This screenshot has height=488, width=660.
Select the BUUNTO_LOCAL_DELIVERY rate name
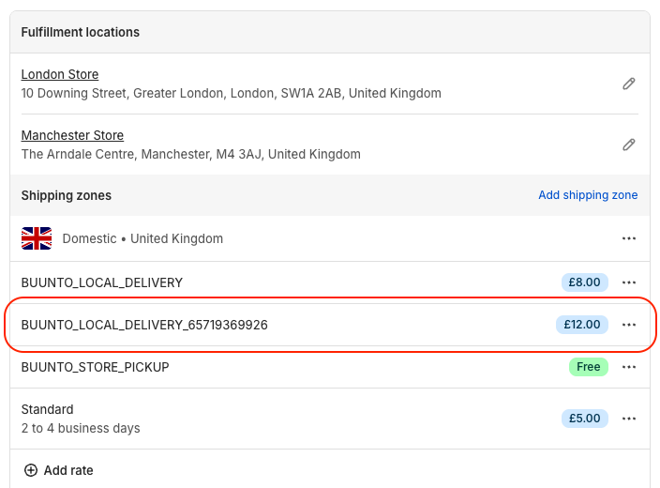pos(101,282)
